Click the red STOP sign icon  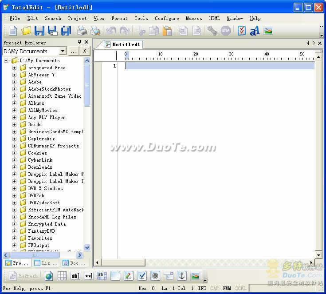click(x=226, y=31)
